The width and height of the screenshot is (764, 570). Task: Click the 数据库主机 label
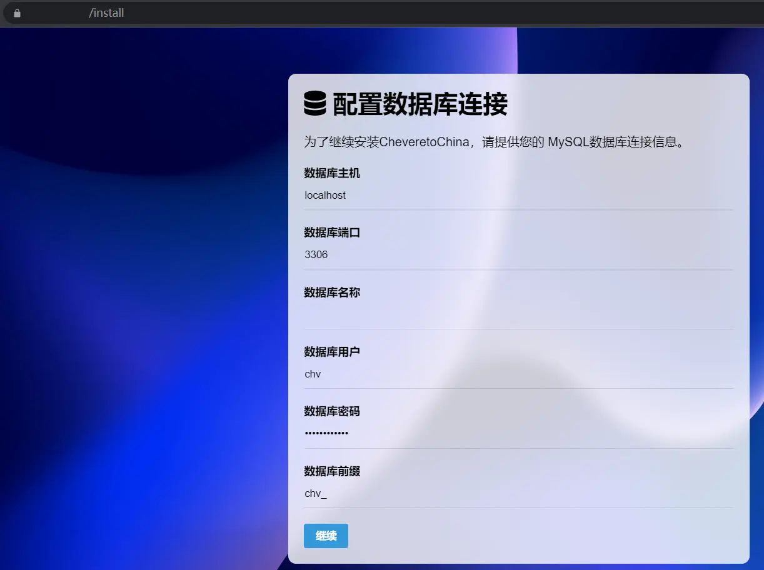tap(332, 173)
